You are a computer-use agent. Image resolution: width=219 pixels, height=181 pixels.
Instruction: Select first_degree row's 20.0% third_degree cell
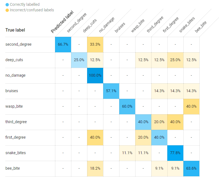point(143,137)
